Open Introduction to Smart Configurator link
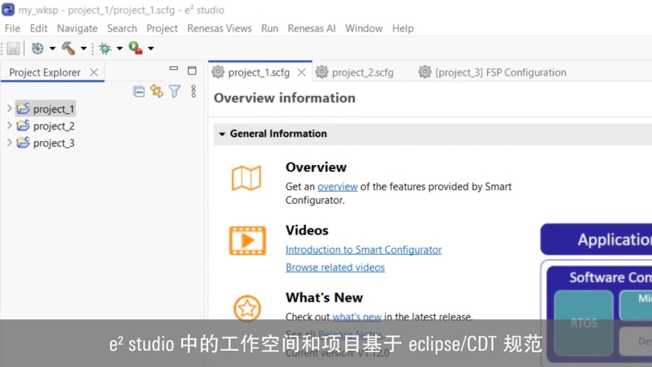The width and height of the screenshot is (652, 367). [x=363, y=250]
